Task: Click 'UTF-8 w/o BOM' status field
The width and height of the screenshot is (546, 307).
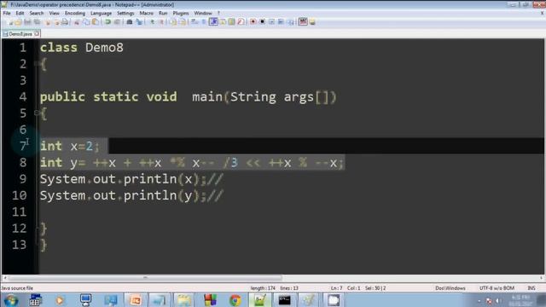Action: 497,288
